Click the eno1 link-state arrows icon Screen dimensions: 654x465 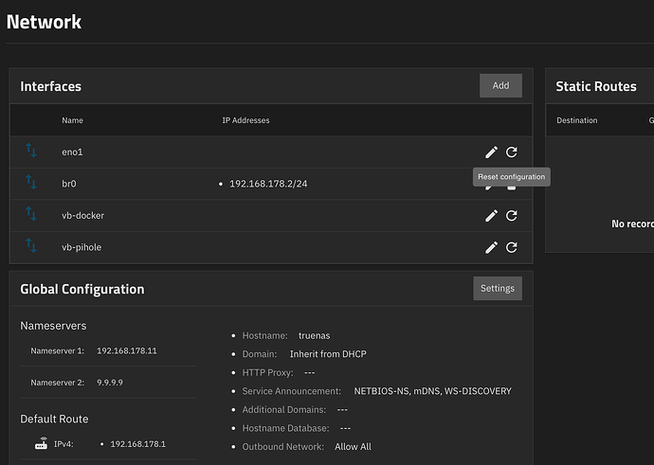pos(31,151)
